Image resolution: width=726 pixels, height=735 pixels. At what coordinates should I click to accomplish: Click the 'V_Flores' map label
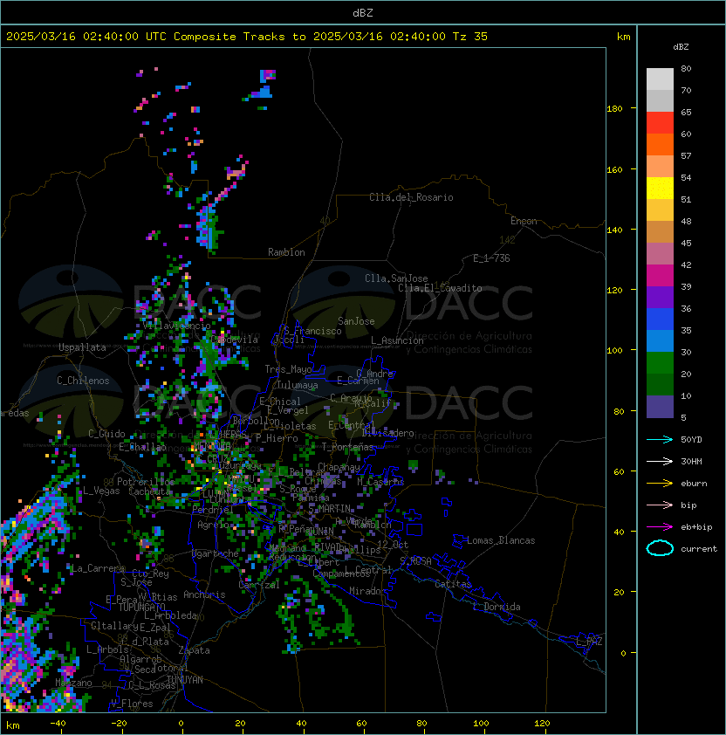pyautogui.click(x=132, y=704)
